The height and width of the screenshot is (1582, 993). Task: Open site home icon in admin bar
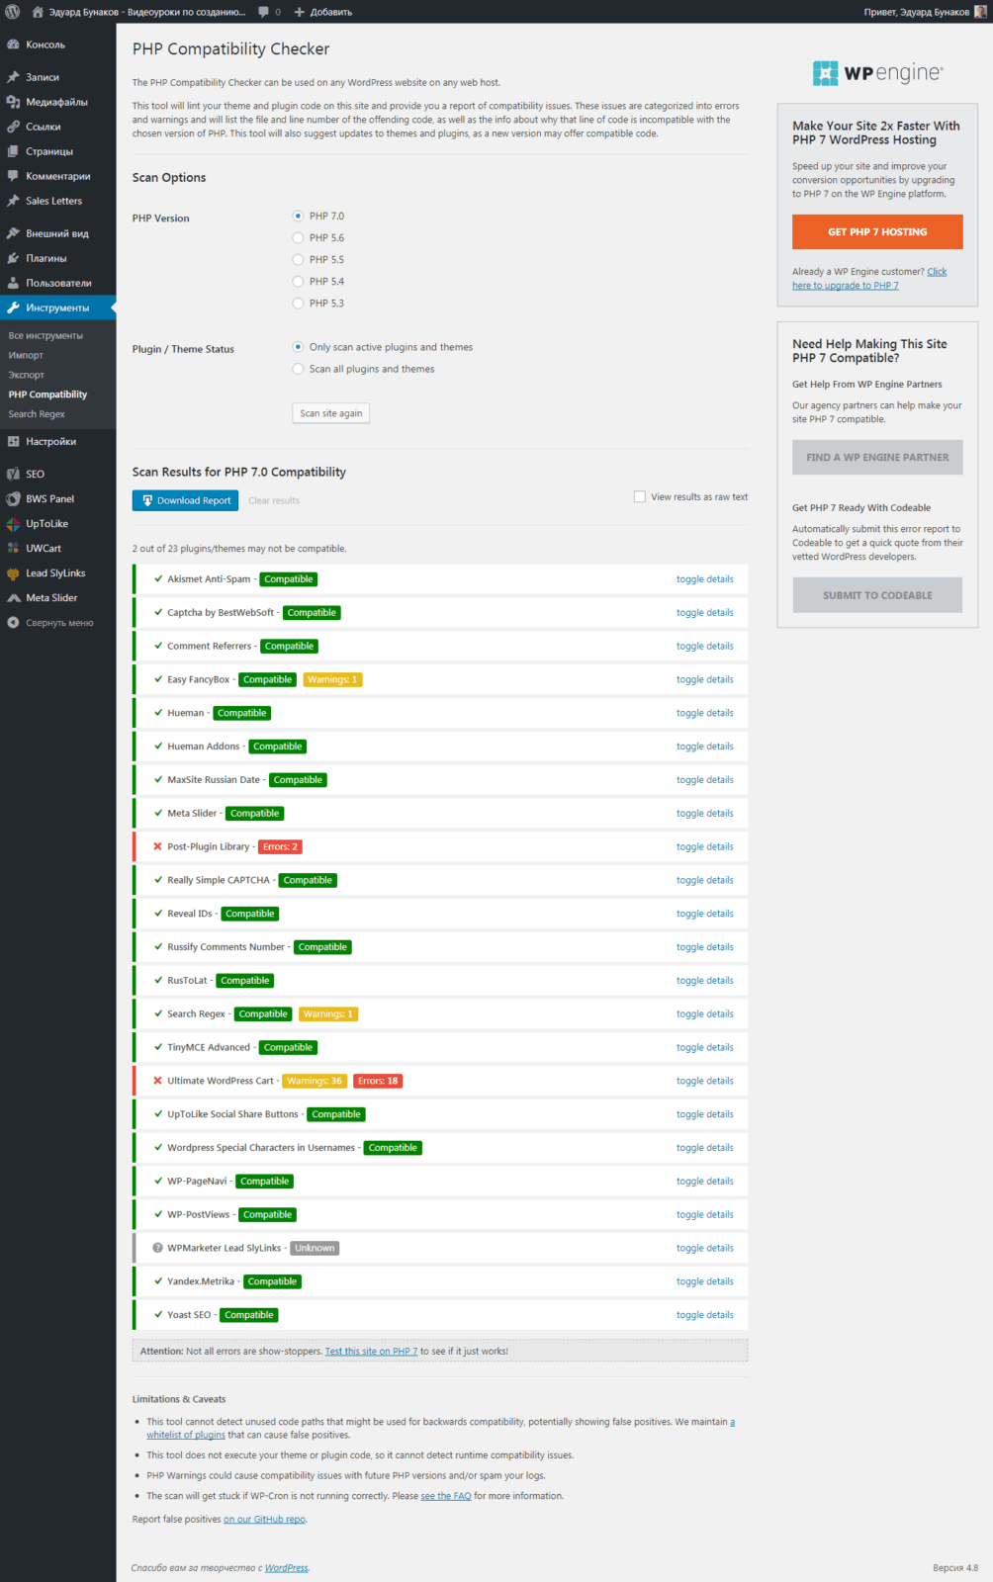pyautogui.click(x=38, y=12)
